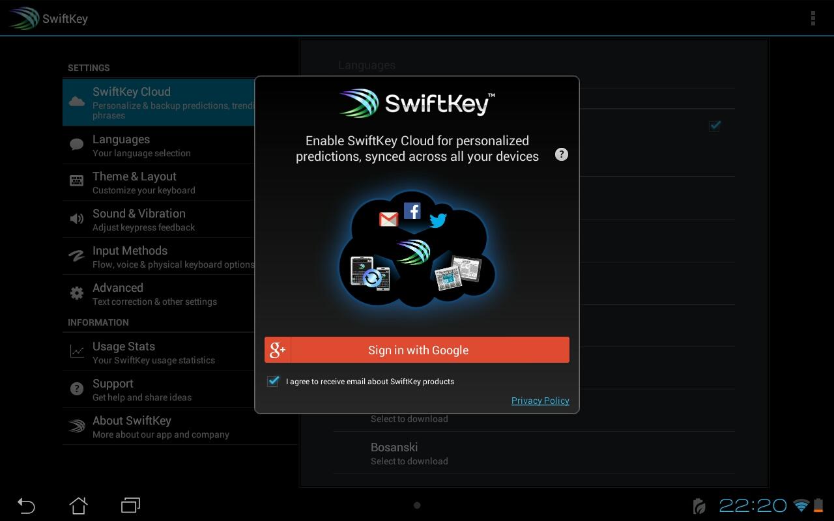
Task: Click the question mark Support icon
Action: point(77,389)
